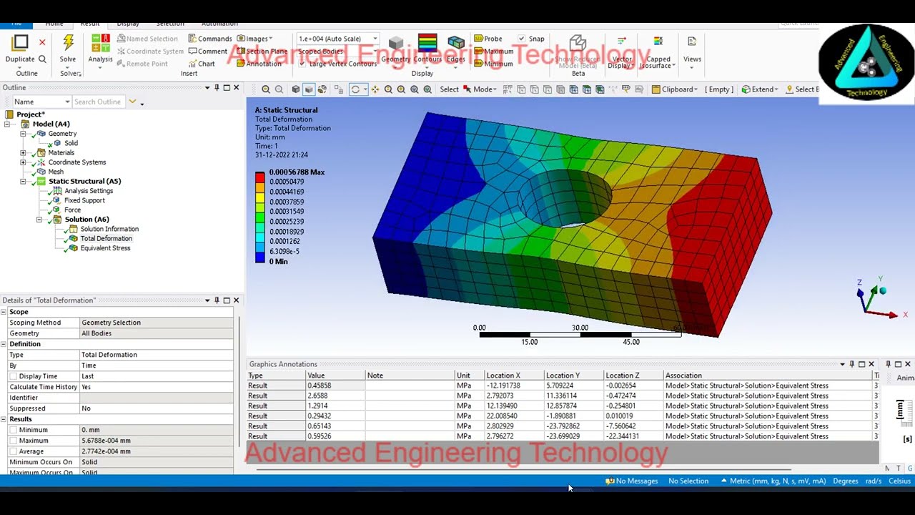Toggle Large Vertex Contours checkbox
The image size is (915, 515).
click(302, 64)
